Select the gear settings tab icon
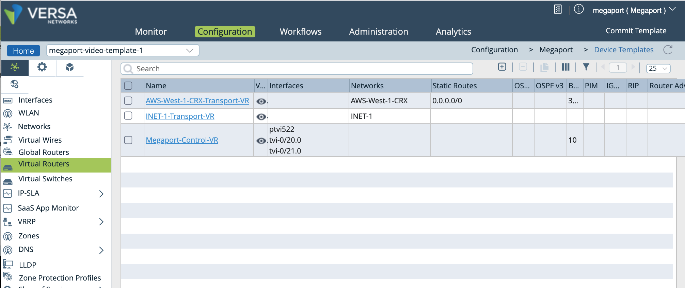The height and width of the screenshot is (288, 685). pyautogui.click(x=42, y=67)
